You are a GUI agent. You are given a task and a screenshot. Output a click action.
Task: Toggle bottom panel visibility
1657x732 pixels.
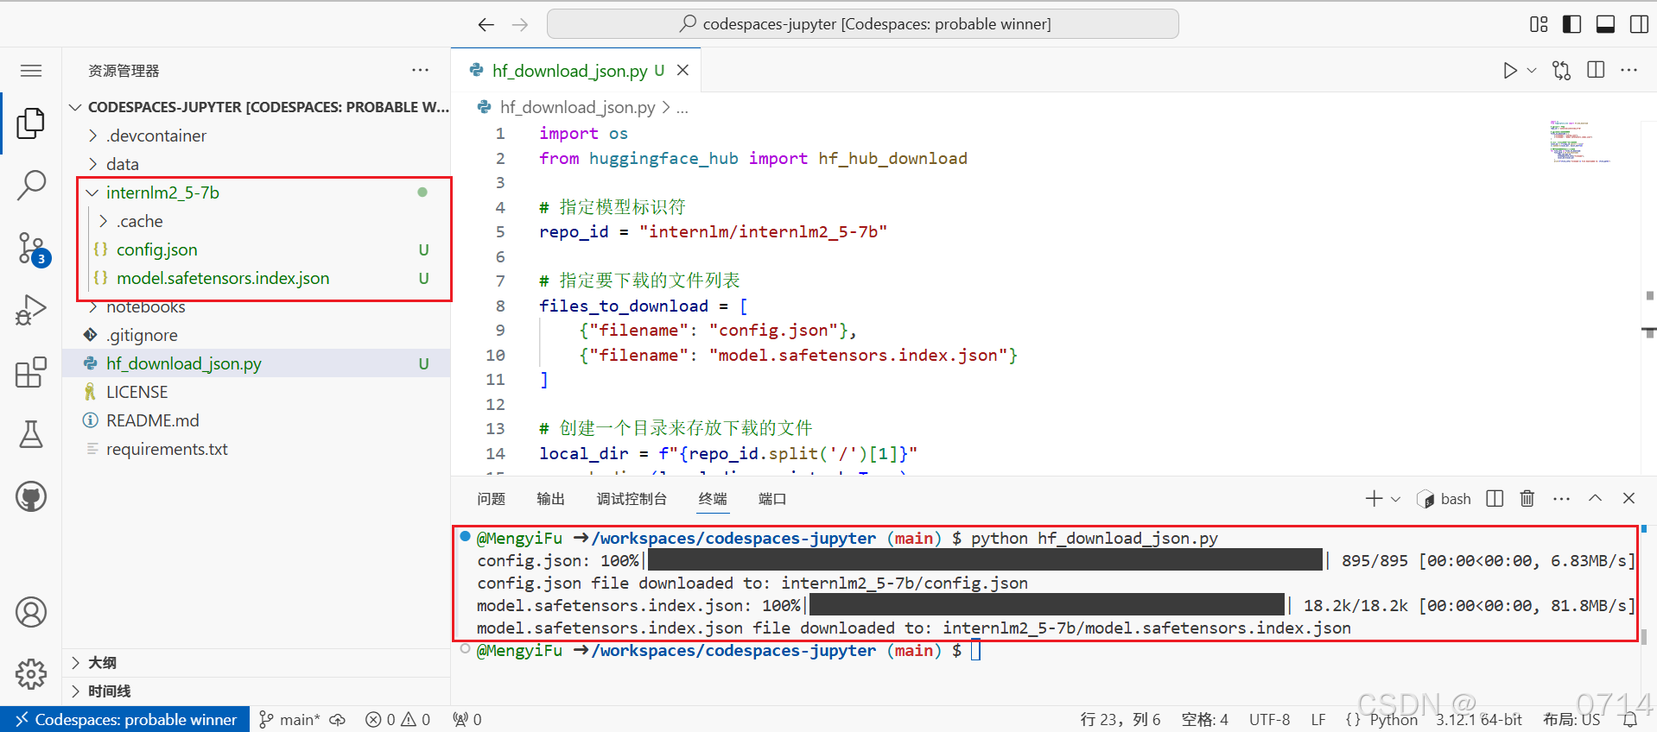1606,24
